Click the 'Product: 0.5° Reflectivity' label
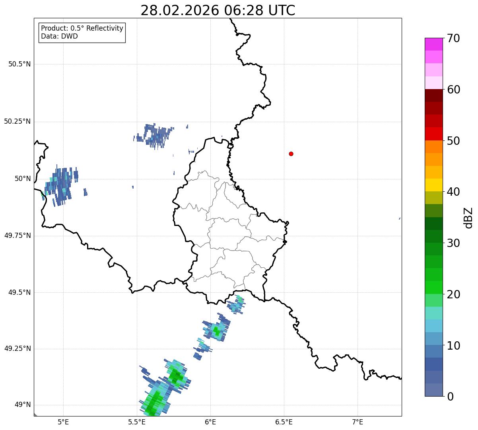Screen dimensions: 478x430 point(82,28)
